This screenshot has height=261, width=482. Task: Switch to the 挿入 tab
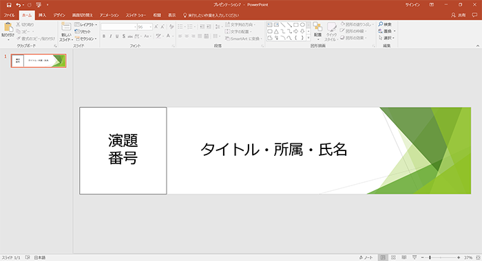point(42,15)
